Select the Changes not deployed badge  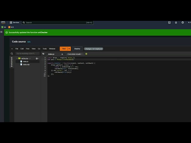(x=93, y=49)
